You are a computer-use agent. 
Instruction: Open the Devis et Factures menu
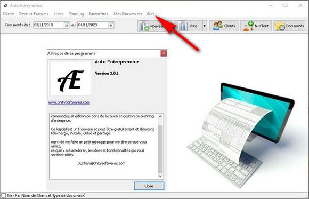(x=34, y=14)
